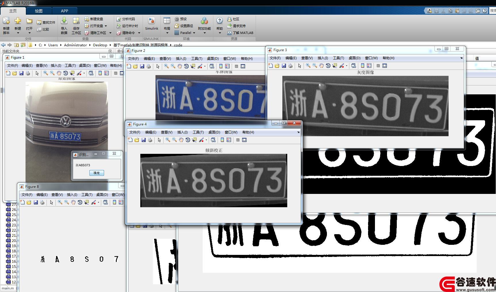This screenshot has width=496, height=292.
Task: Click the Save Workspace icon
Action: pyautogui.click(x=76, y=21)
